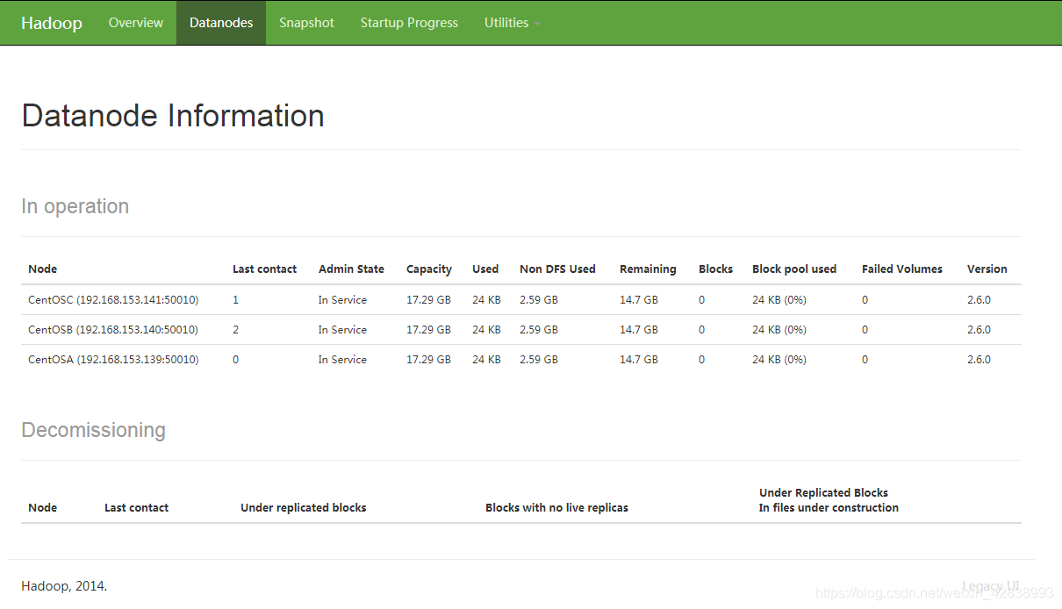This screenshot has width=1062, height=609.
Task: Click CentOSC's 24 KB (0%) block pool value
Action: (x=779, y=300)
